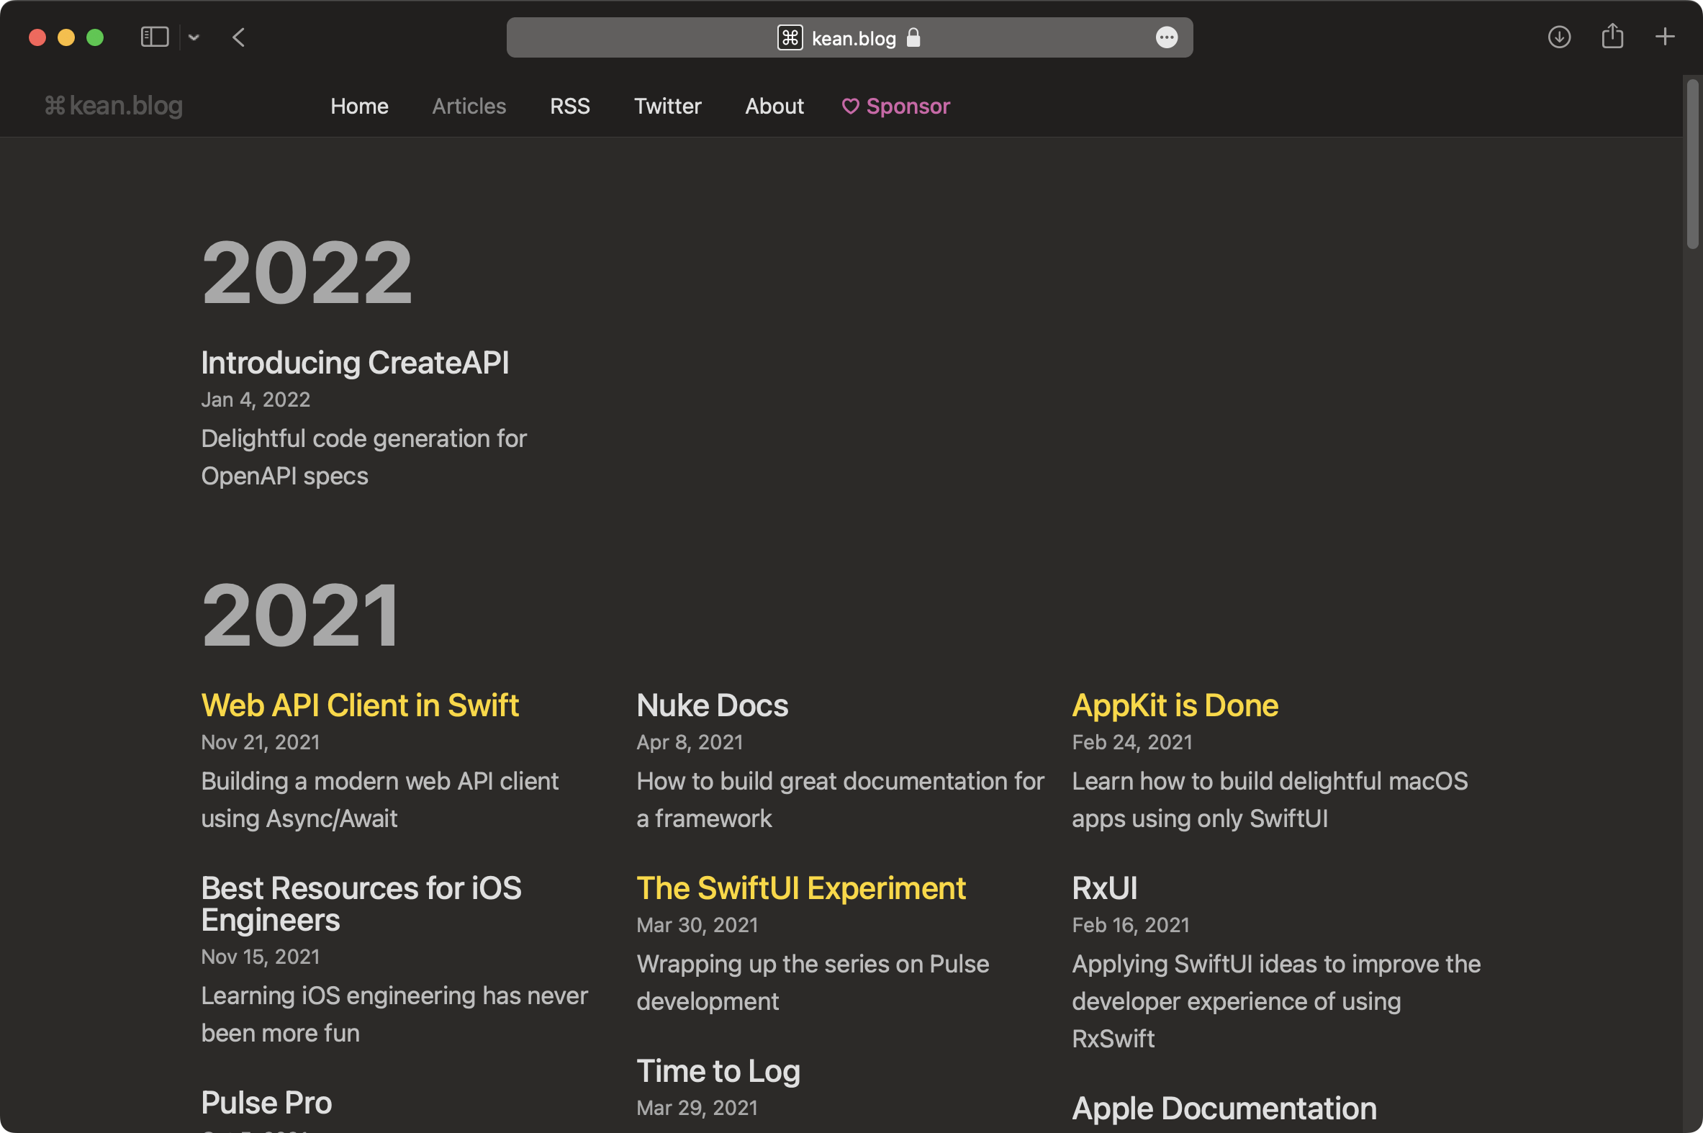Image resolution: width=1703 pixels, height=1133 pixels.
Task: Open the Time to Log article
Action: (718, 1071)
